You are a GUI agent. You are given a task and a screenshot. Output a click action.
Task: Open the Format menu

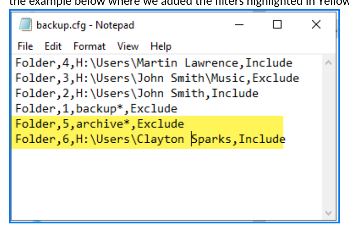pyautogui.click(x=89, y=46)
